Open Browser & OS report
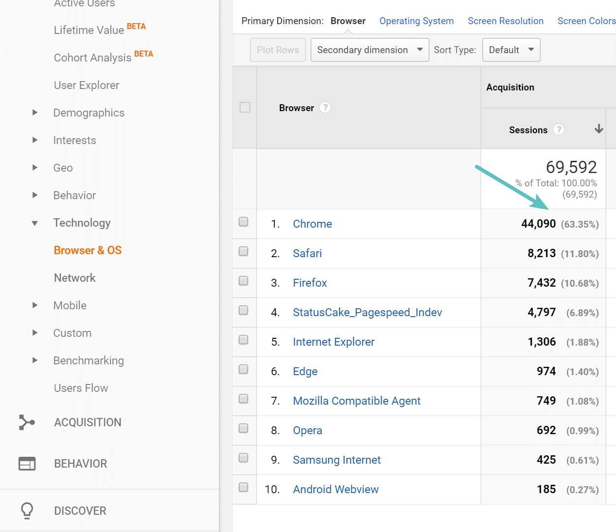 click(88, 250)
